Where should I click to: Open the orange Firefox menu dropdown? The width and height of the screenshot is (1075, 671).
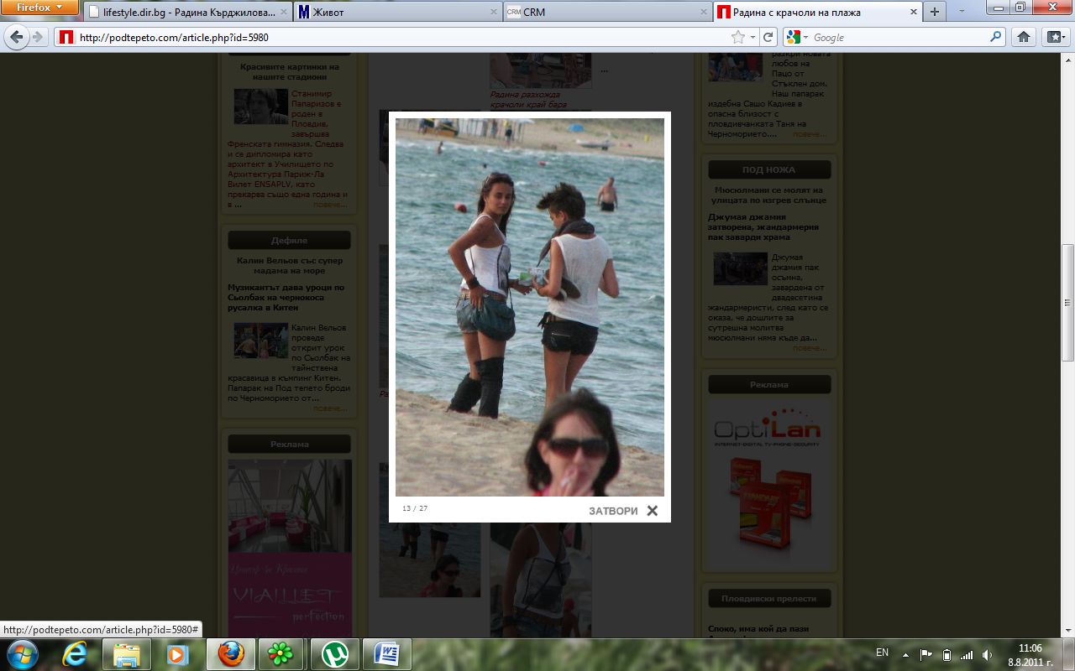pyautogui.click(x=39, y=8)
